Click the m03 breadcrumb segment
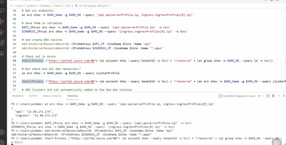 click(68, 6)
